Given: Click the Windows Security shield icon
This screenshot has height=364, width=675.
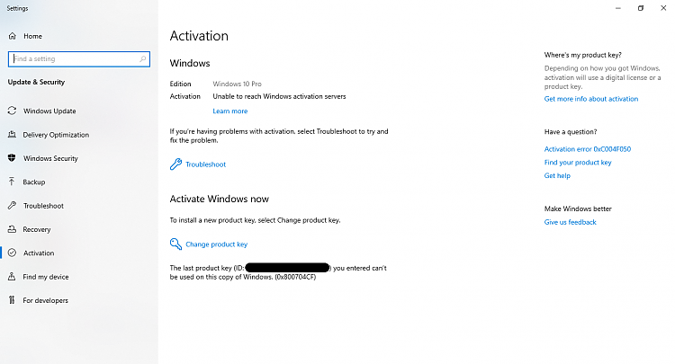Looking at the screenshot, I should (x=12, y=158).
